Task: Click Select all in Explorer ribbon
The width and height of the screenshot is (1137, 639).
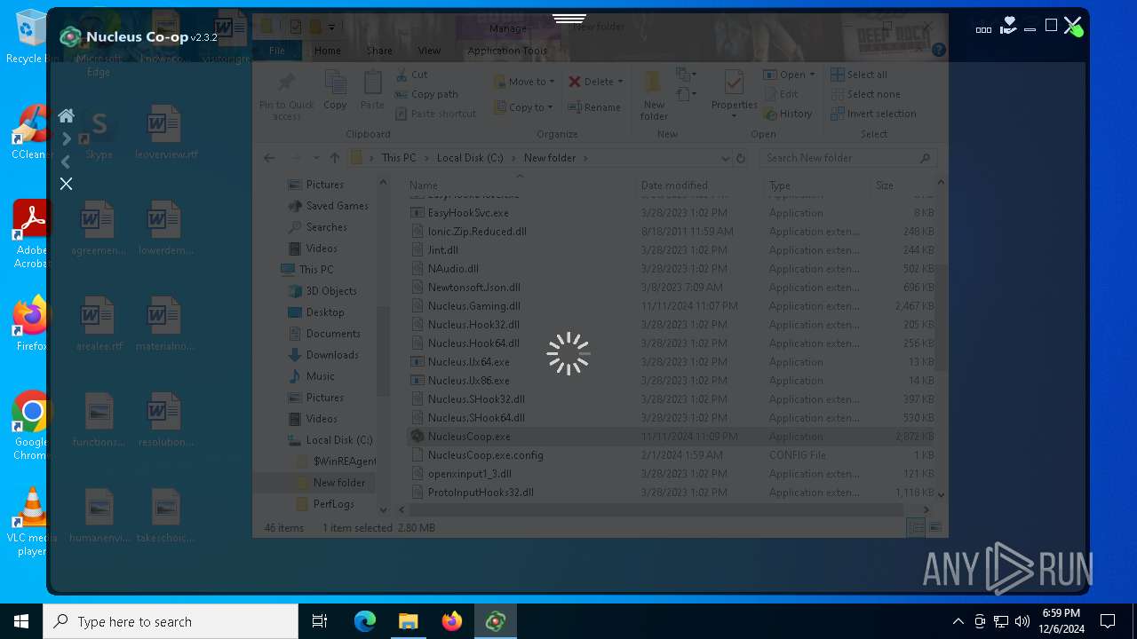Action: (858, 75)
